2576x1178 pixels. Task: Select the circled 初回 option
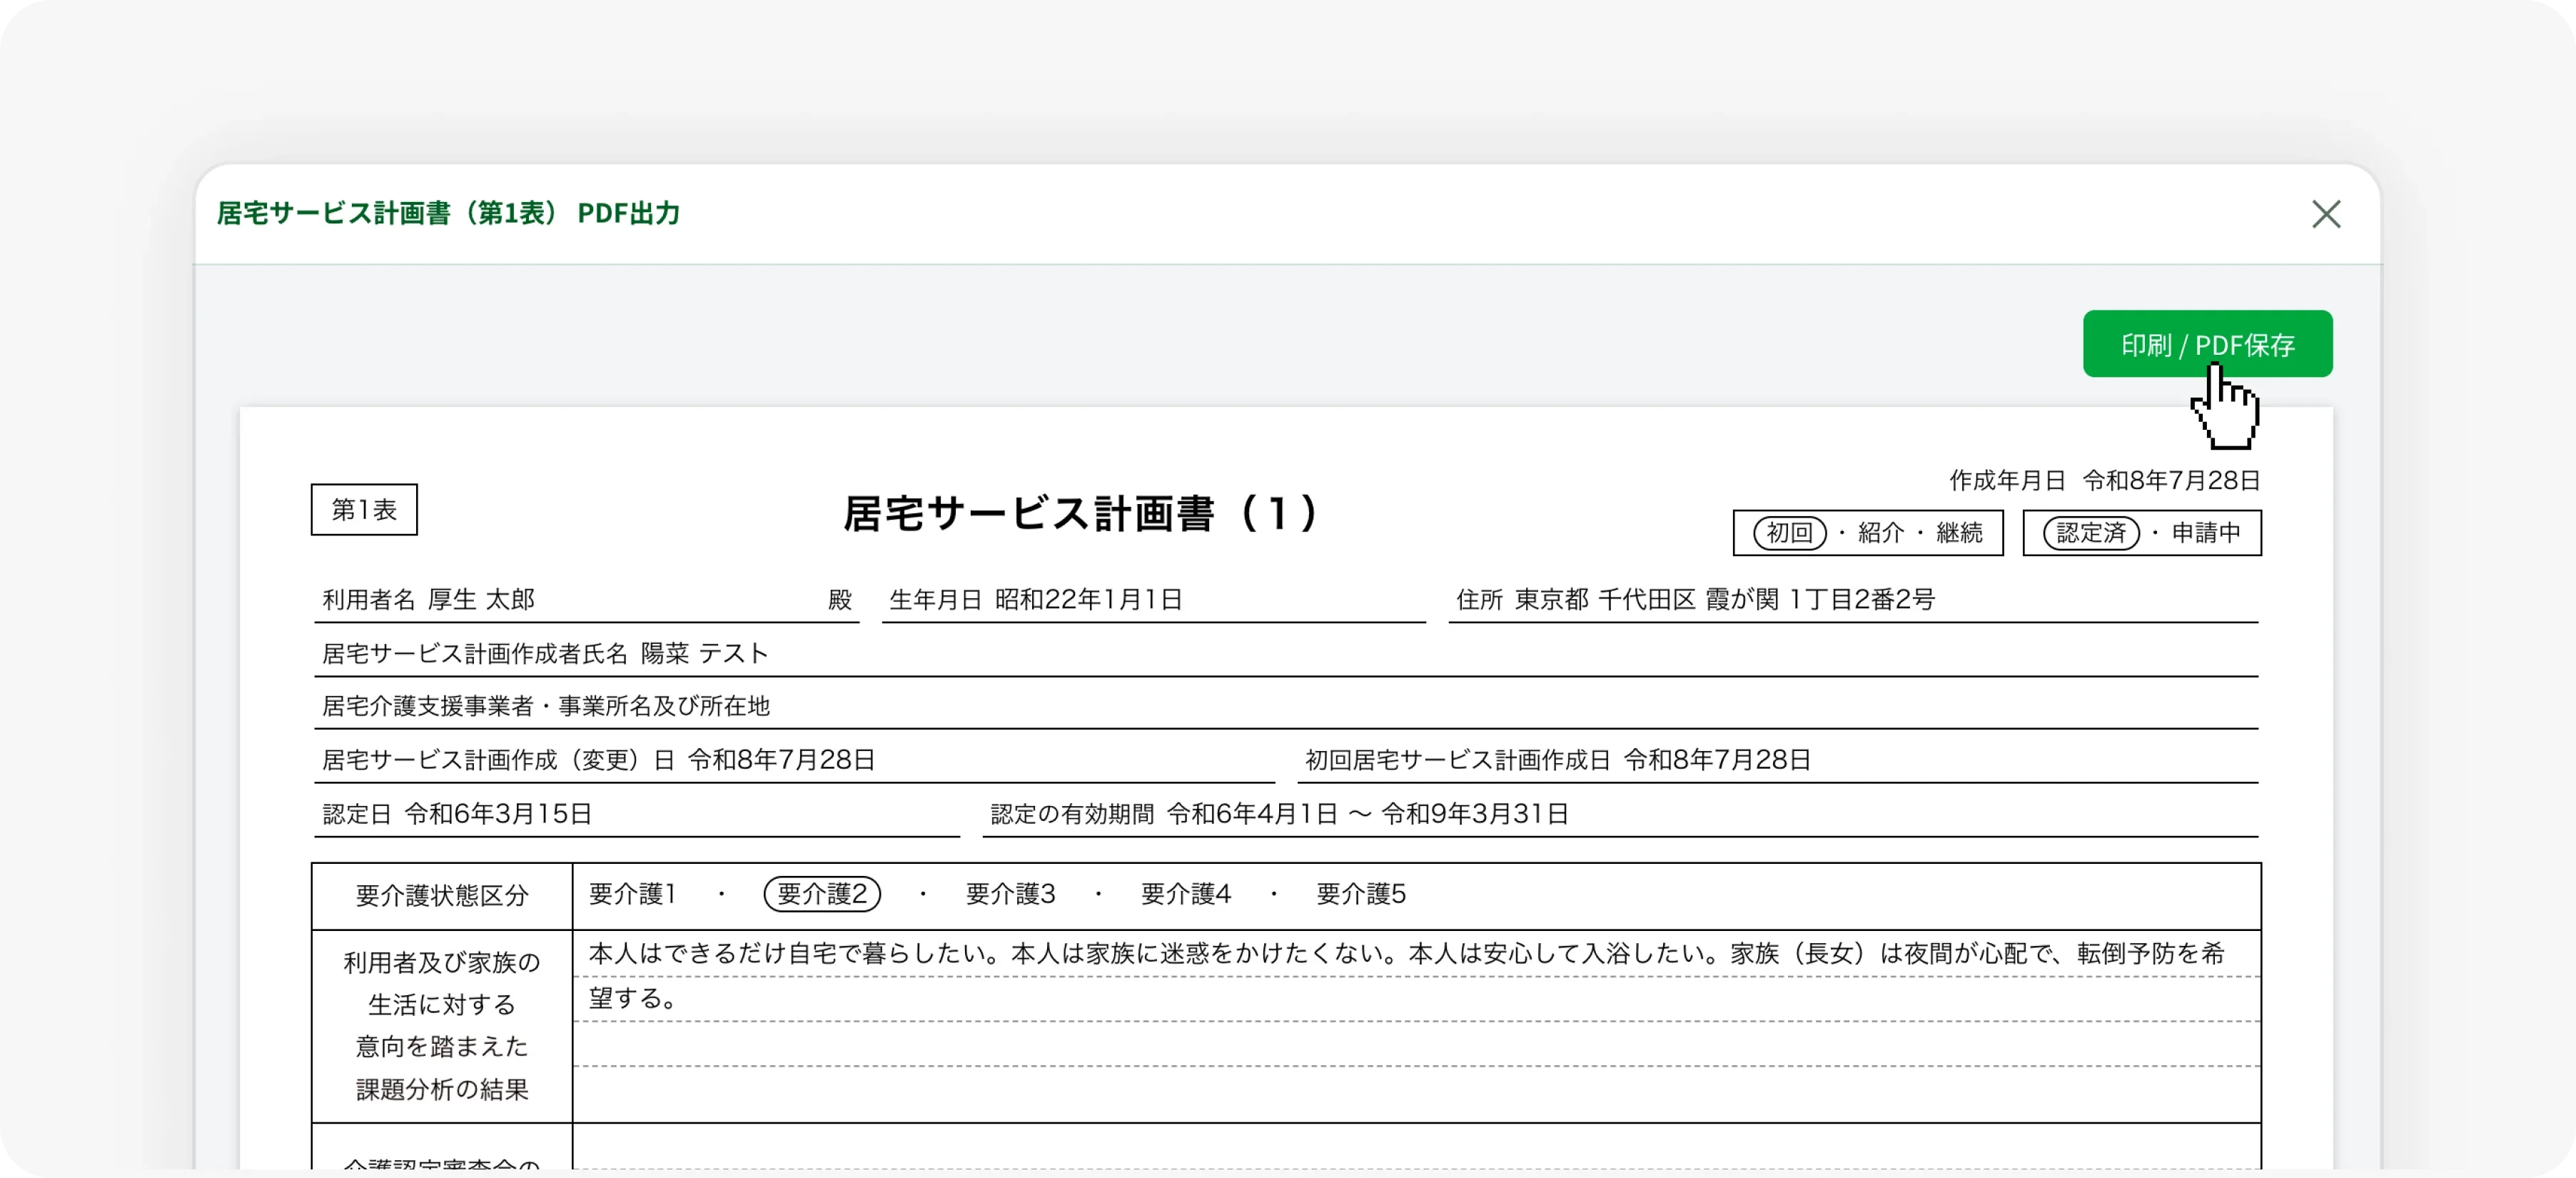pyautogui.click(x=1789, y=532)
